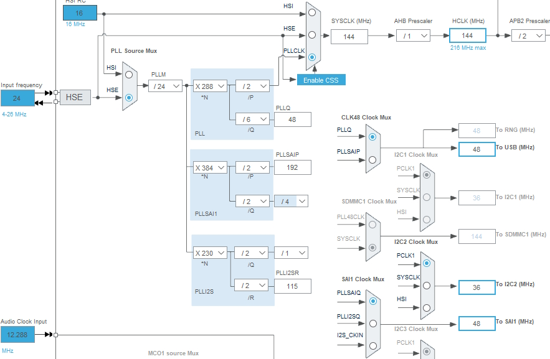Image resolution: width=550 pixels, height=359 pixels.
Task: Pick HSI in the I2C1 Clock Mux
Action: pos(427,220)
